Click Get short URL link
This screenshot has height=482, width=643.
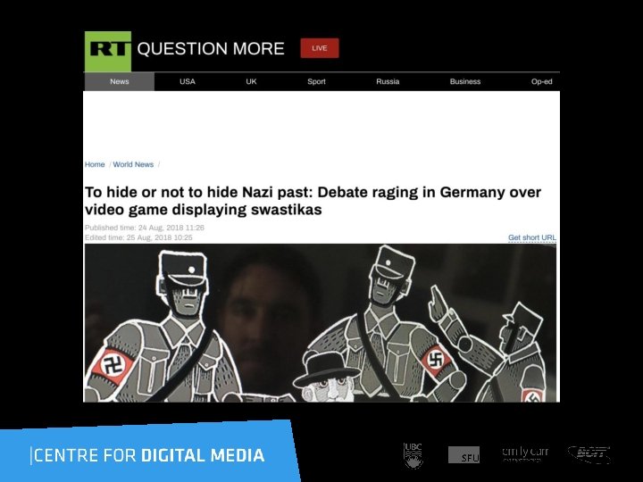532,237
